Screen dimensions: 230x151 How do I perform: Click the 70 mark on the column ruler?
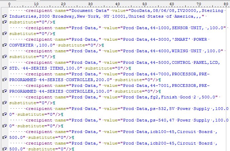tap(199, 4)
